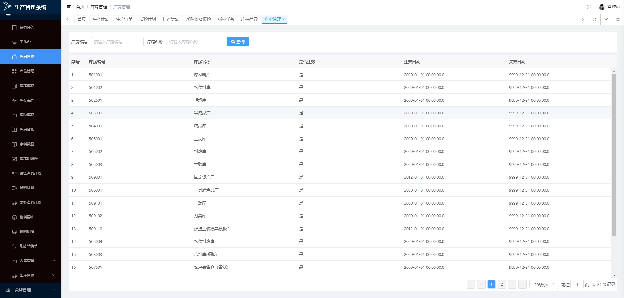Maximize content area icon at tab bar end
This screenshot has height=298, width=624.
(618, 19)
